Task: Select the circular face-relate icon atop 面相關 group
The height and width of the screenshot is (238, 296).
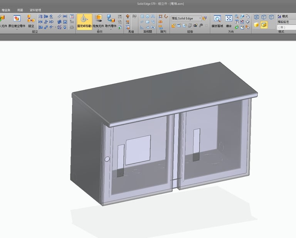Action: (148, 17)
